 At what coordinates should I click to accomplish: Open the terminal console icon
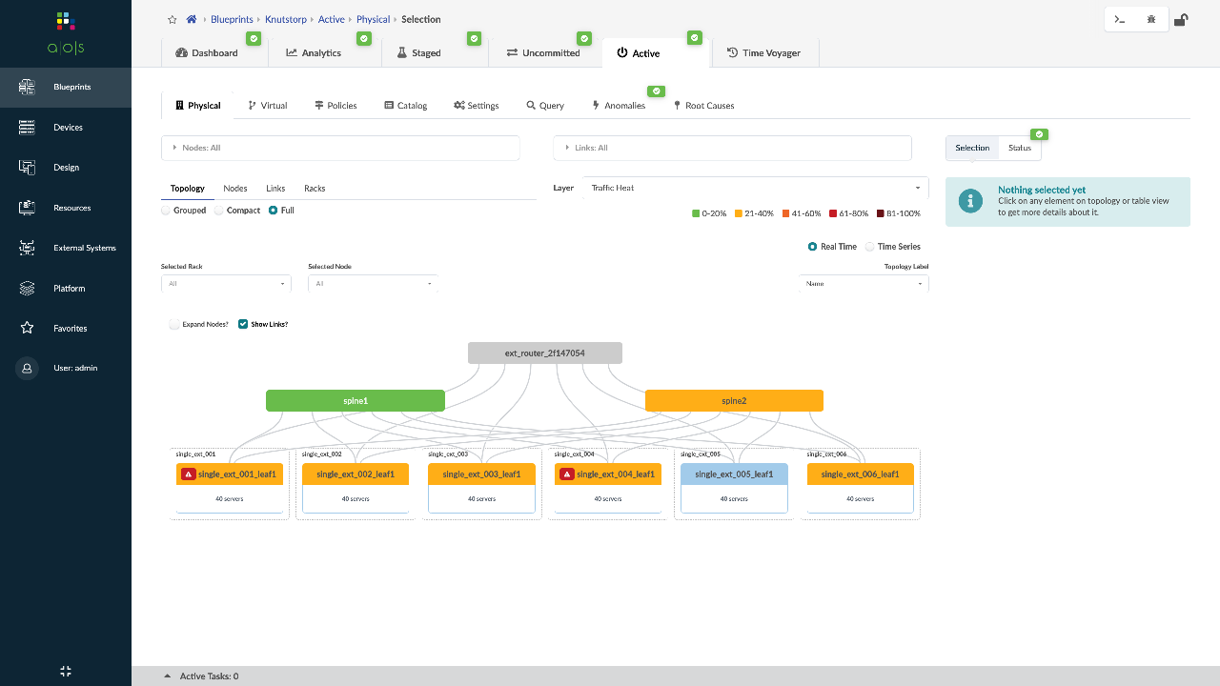tap(1120, 19)
